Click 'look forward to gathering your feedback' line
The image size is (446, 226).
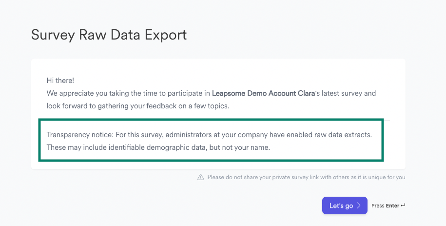tap(137, 106)
